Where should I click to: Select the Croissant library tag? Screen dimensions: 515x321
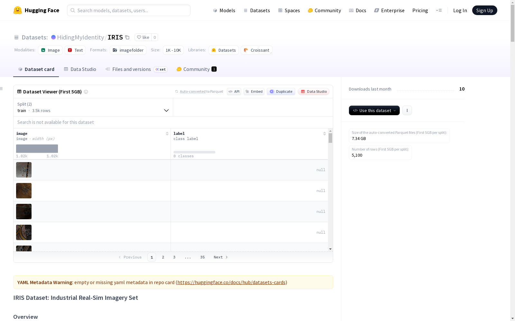[257, 50]
